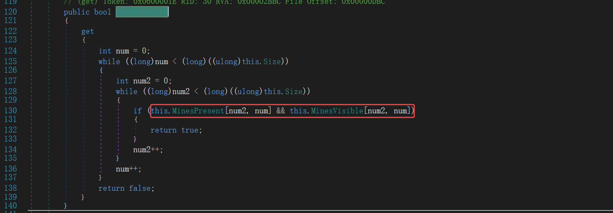Click line number 138 in gutter

(9, 188)
